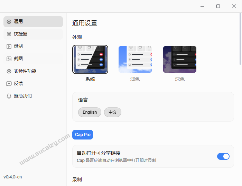Click the icon beside 实验性功能

(x=9, y=71)
